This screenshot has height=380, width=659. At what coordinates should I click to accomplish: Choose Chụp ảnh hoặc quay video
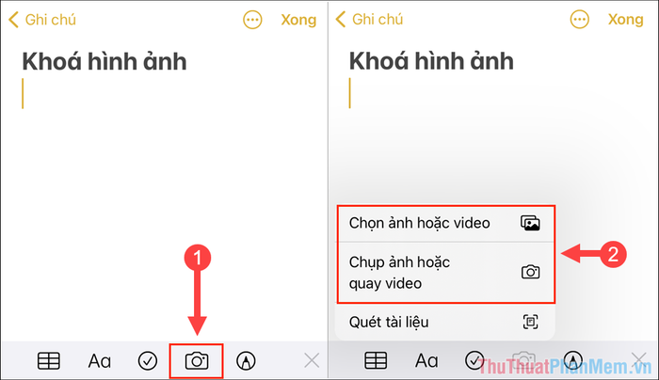pyautogui.click(x=445, y=273)
